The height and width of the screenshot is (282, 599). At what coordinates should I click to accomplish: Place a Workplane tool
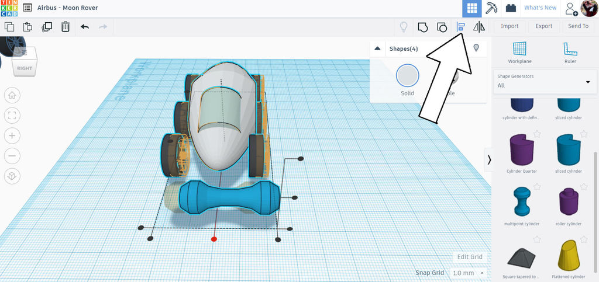click(519, 53)
